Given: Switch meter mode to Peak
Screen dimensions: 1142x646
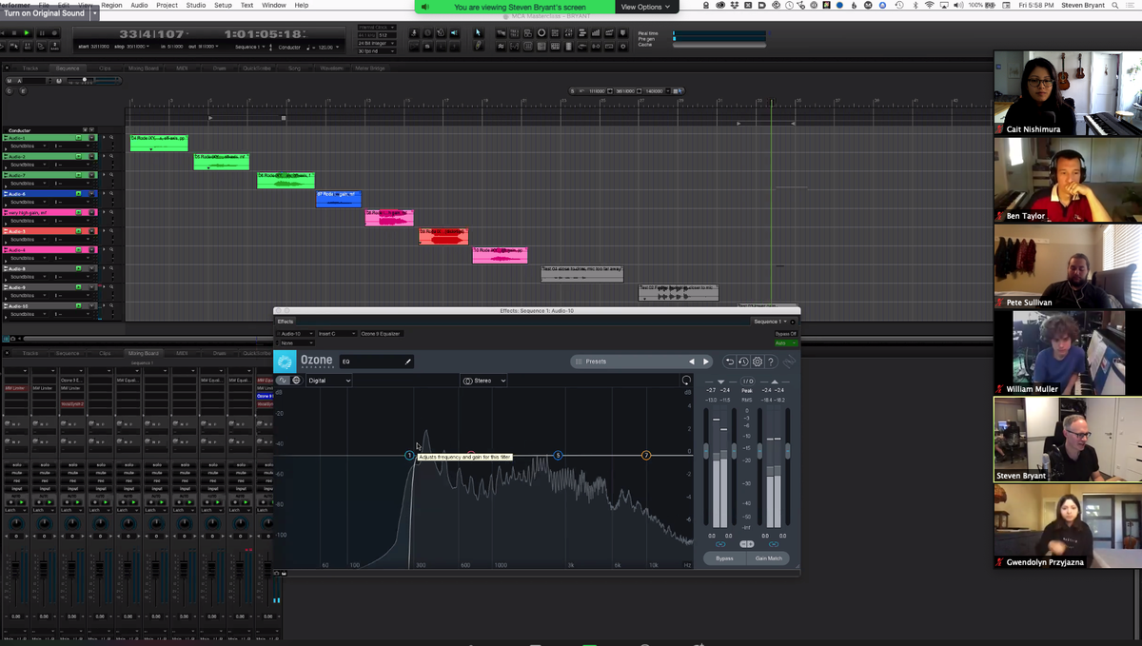Looking at the screenshot, I should point(746,390).
